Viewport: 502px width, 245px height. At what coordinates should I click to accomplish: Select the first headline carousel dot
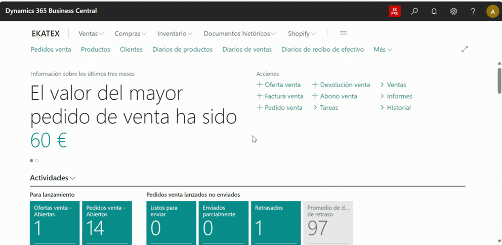[31, 160]
